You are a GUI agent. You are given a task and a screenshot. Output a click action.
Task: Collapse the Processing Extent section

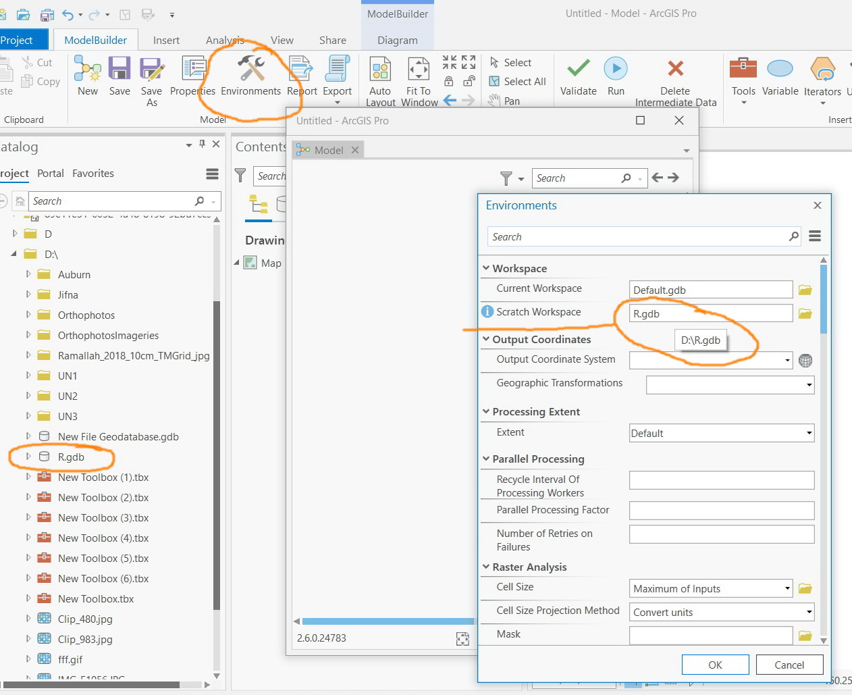(486, 411)
